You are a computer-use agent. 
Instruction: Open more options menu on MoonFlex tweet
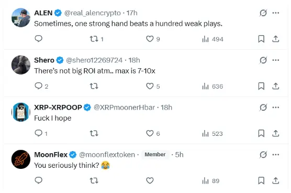click(x=276, y=155)
